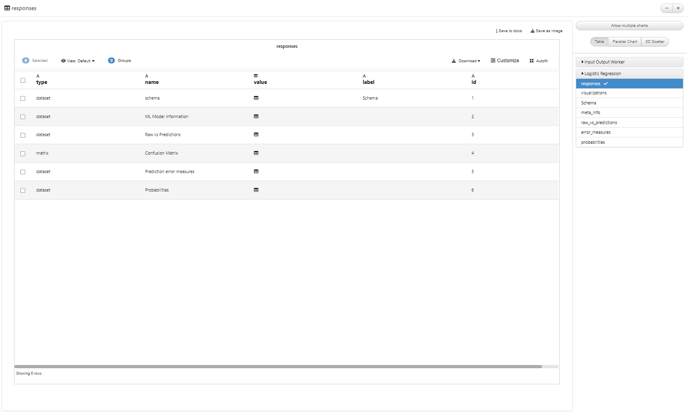The height and width of the screenshot is (414, 689).
Task: Select responses in the sidebar list
Action: [629, 84]
